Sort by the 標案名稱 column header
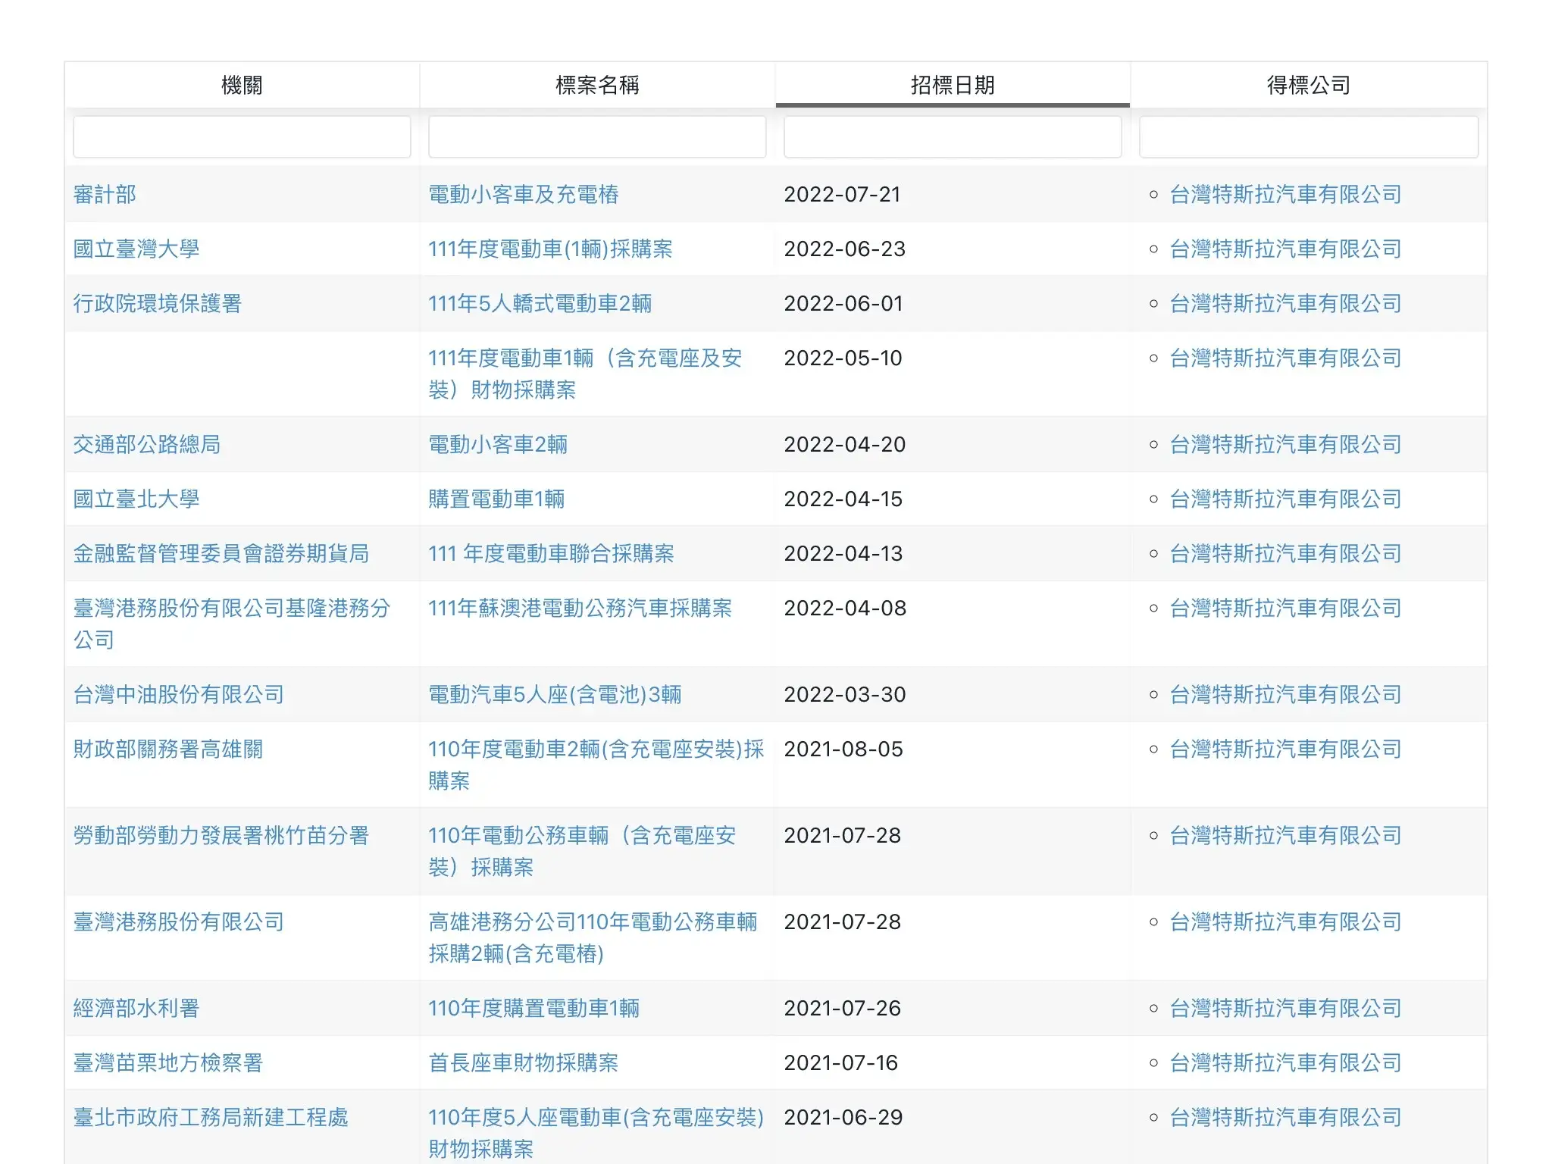 pos(597,85)
